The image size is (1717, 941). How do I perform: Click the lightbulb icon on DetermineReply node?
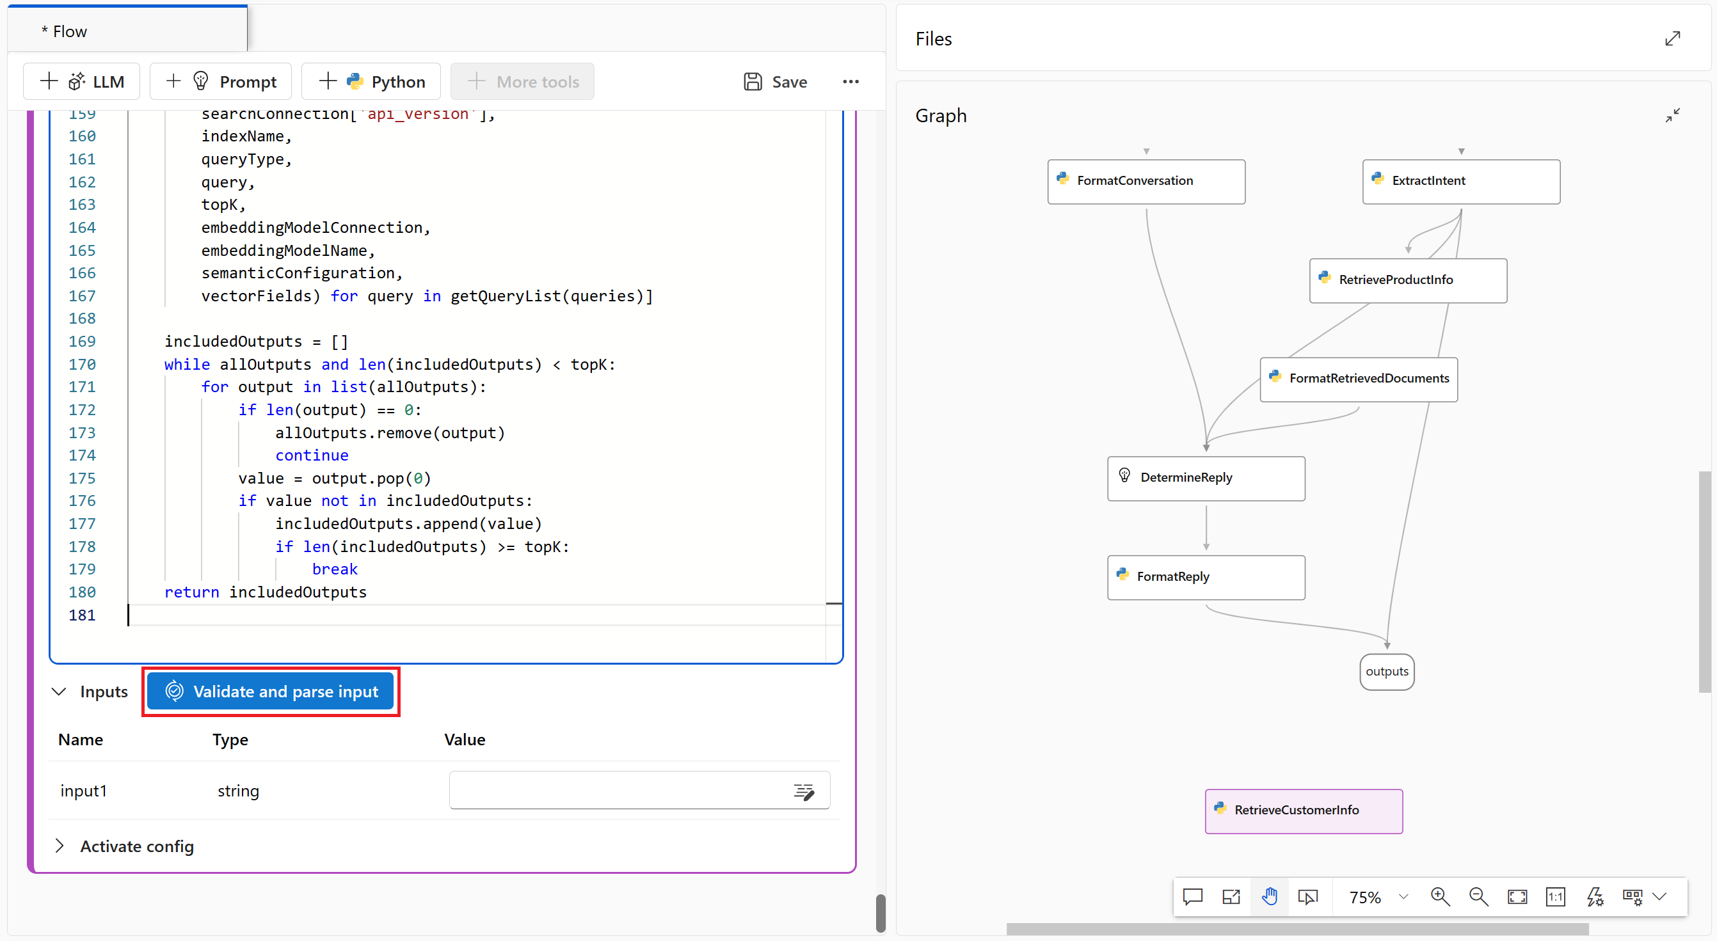point(1124,475)
